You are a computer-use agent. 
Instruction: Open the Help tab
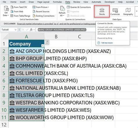120,2
